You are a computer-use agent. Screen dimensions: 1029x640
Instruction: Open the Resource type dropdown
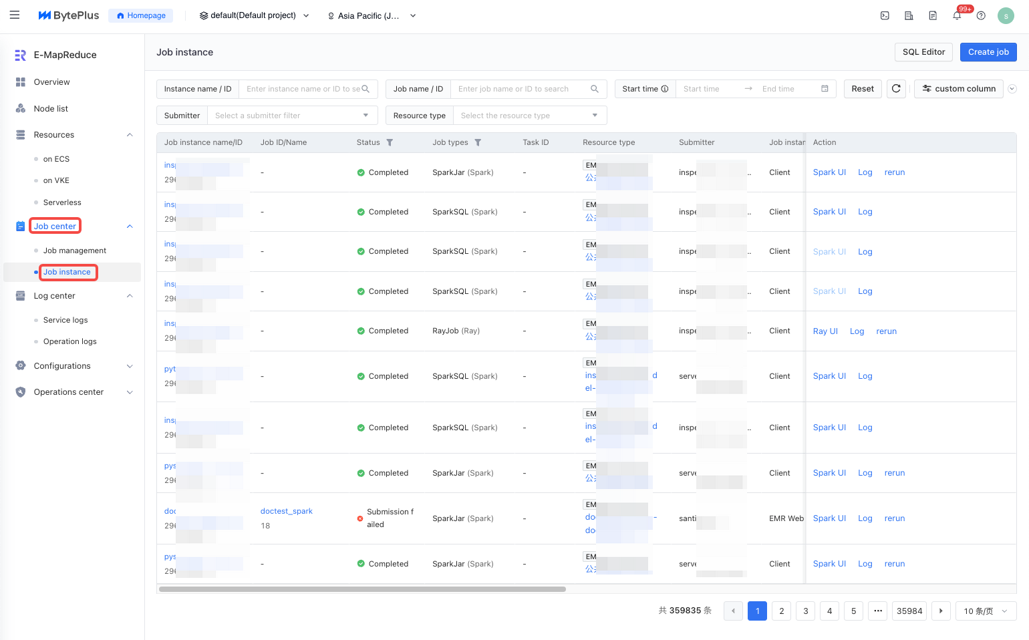(529, 116)
